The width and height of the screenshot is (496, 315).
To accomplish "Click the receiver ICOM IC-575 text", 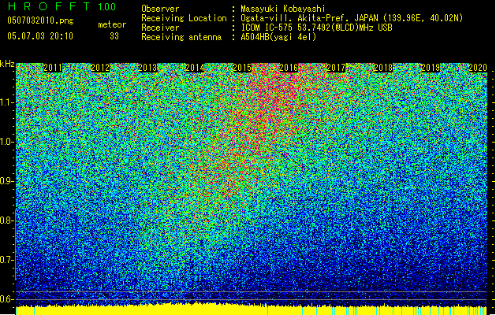I will pyautogui.click(x=316, y=28).
